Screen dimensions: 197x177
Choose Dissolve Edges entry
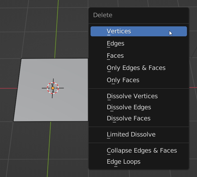pos(139,107)
